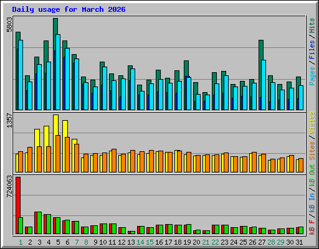Select day 3 on the x-axis
Viewport: 319px width, 249px height.
pyautogui.click(x=39, y=242)
